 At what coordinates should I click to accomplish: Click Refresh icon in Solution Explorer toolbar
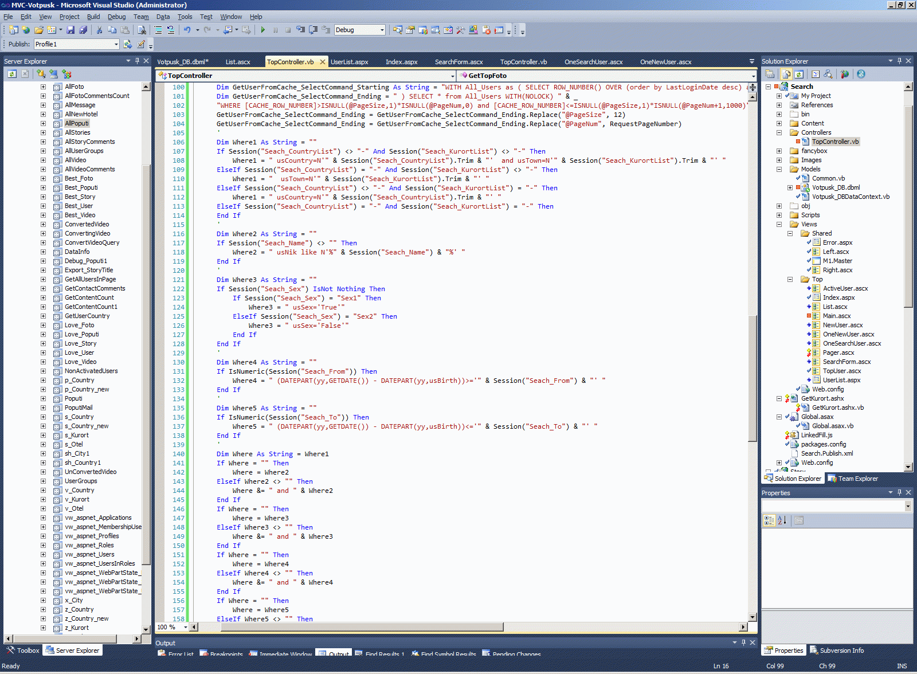pos(799,74)
